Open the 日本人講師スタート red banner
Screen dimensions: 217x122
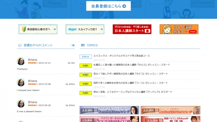[132, 29]
